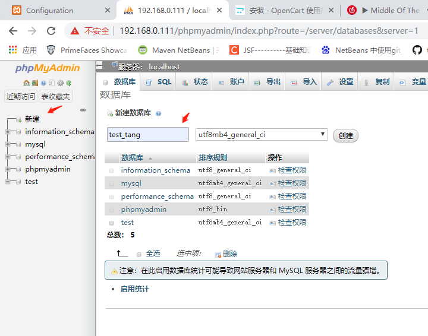Click the phpMyAdmin home icon
Viewport: 428px width, 336px height.
pyautogui.click(x=26, y=83)
